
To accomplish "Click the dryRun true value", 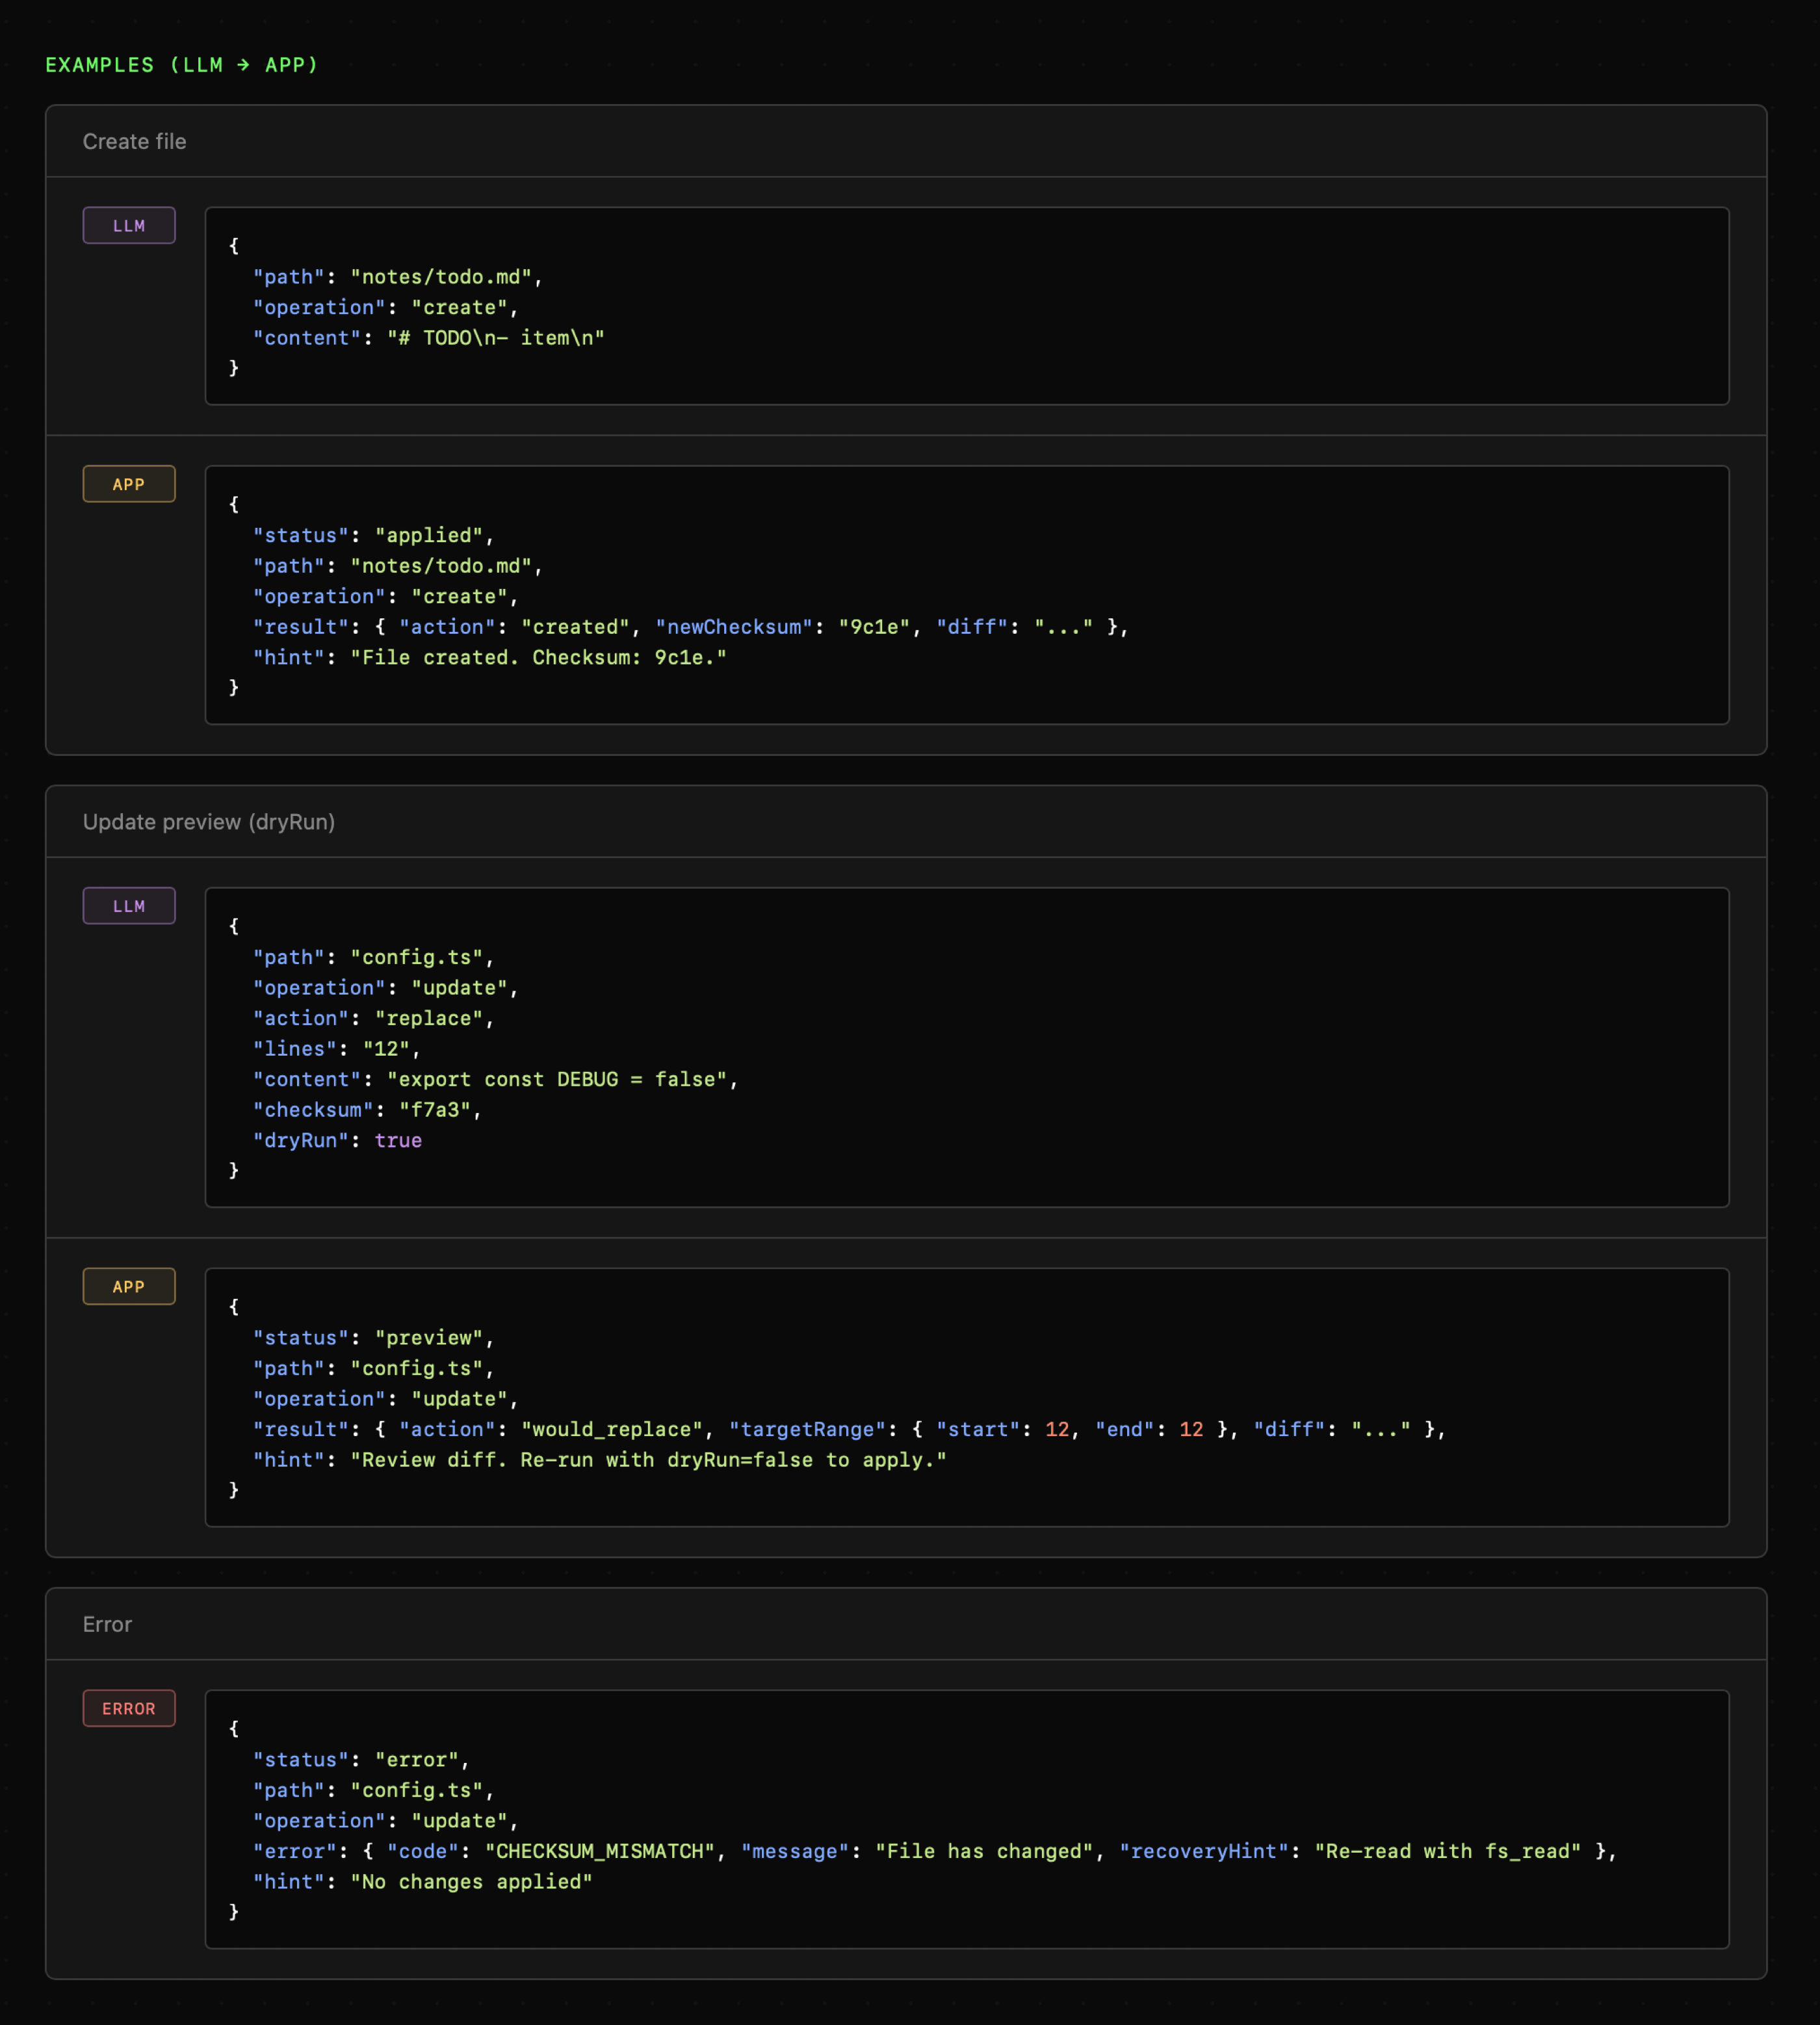I will click(398, 1141).
